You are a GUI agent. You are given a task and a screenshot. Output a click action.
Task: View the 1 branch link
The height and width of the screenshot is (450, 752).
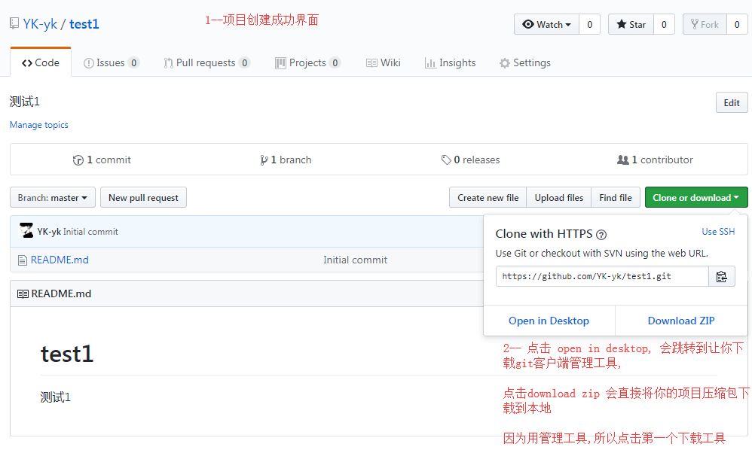click(286, 160)
